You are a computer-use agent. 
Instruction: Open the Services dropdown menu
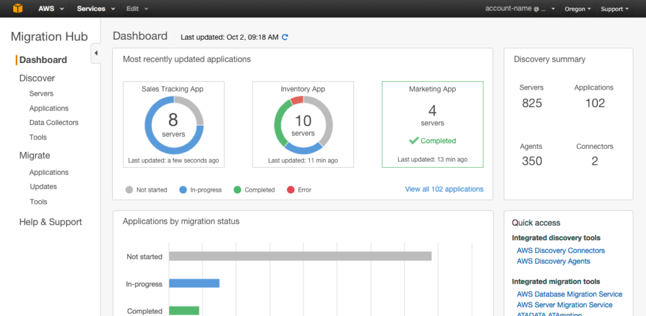(96, 9)
